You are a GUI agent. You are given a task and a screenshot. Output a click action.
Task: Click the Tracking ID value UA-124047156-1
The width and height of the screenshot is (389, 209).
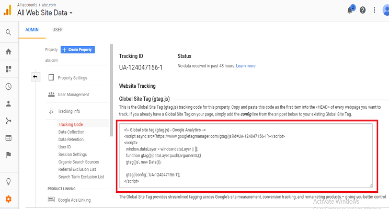141,67
